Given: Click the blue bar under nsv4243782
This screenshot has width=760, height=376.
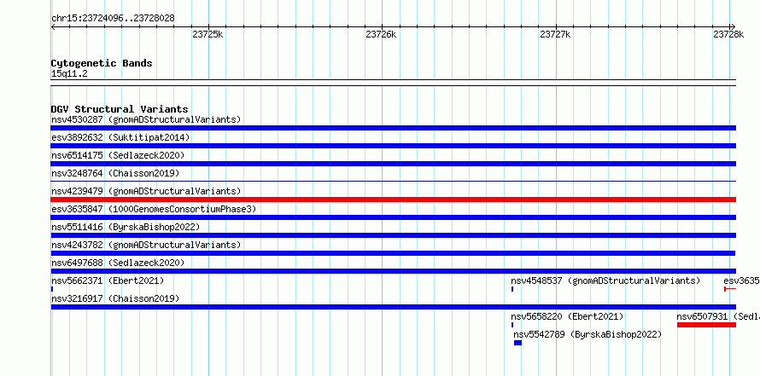Looking at the screenshot, I should [393, 253].
